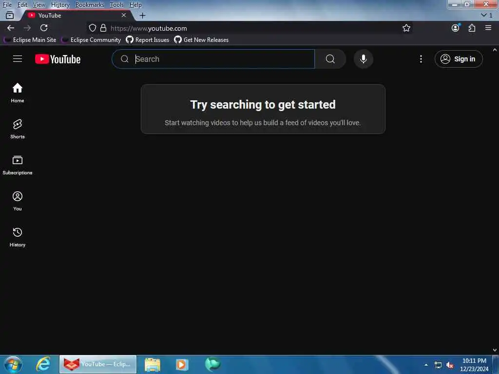Open the YouTube hamburger guide menu
The width and height of the screenshot is (499, 374).
point(18,59)
